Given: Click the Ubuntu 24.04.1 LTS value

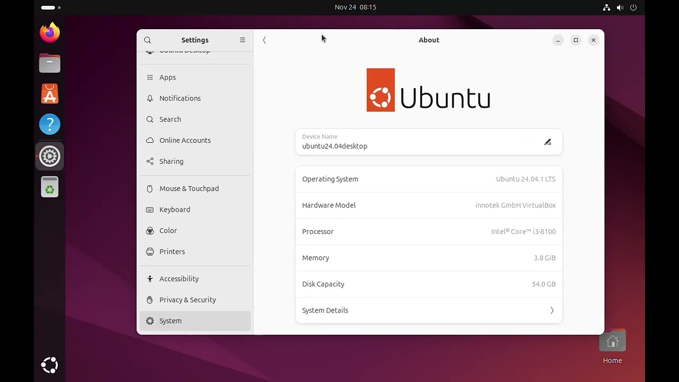Looking at the screenshot, I should point(526,179).
